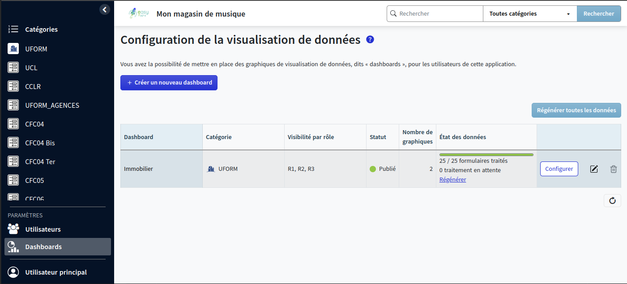Image resolution: width=627 pixels, height=284 pixels.
Task: Open Utilisateur principal at the sidebar bottom
Action: click(51, 272)
